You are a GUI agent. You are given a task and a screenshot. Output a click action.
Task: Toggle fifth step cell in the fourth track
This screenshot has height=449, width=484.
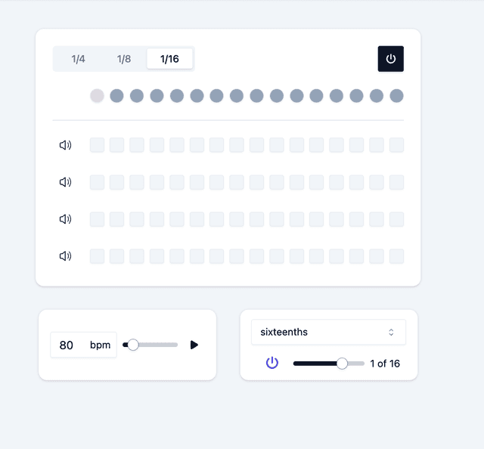tap(177, 256)
